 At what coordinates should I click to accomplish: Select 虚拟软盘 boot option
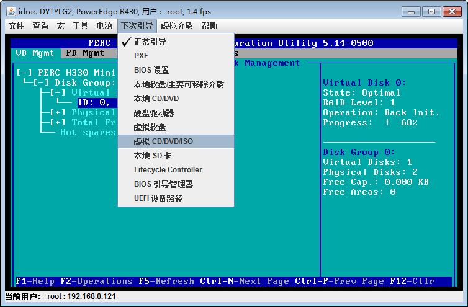(176, 127)
